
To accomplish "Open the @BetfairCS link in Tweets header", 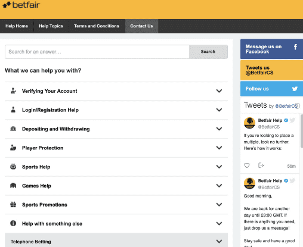I will coord(286,106).
